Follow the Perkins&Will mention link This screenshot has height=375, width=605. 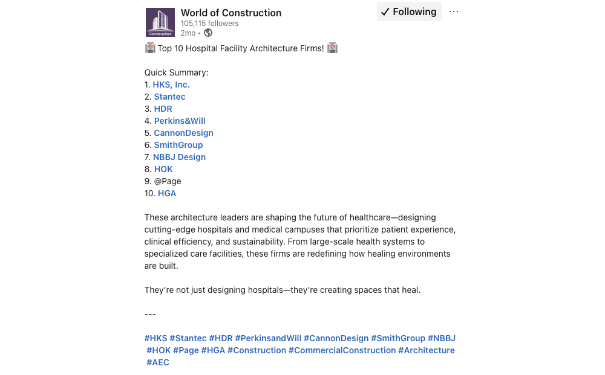180,121
